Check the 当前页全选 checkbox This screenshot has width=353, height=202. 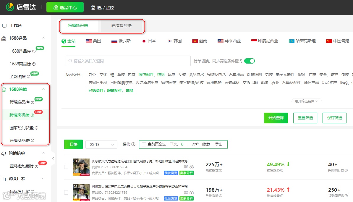click(144, 144)
